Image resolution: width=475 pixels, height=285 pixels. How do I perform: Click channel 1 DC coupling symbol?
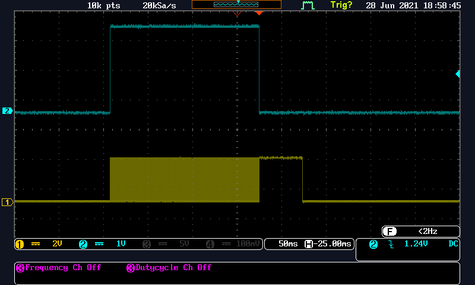click(36, 244)
